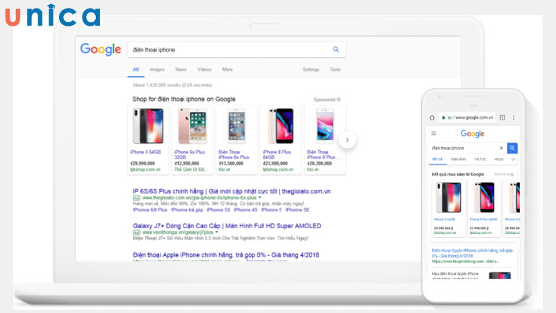Open iPhone 6s Plus 32GB product link
The height and width of the screenshot is (313, 556).
190,154
